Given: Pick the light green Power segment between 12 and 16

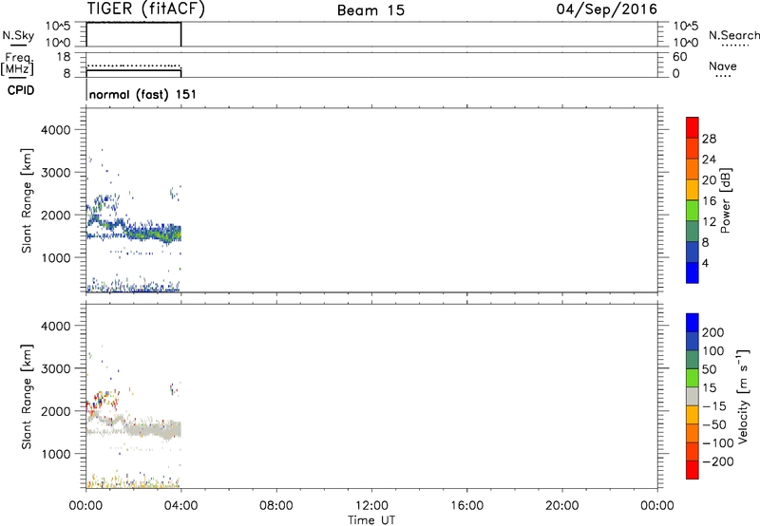Looking at the screenshot, I should pyautogui.click(x=693, y=210).
